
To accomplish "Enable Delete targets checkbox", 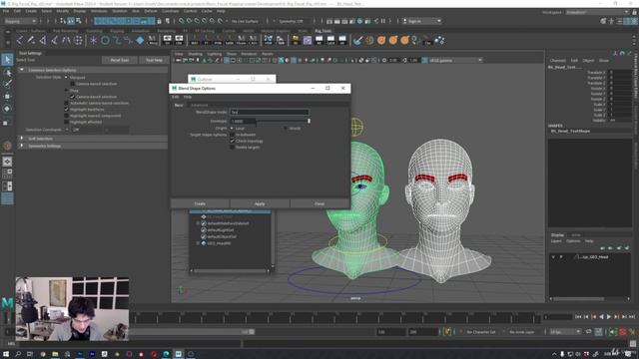I will [x=233, y=148].
